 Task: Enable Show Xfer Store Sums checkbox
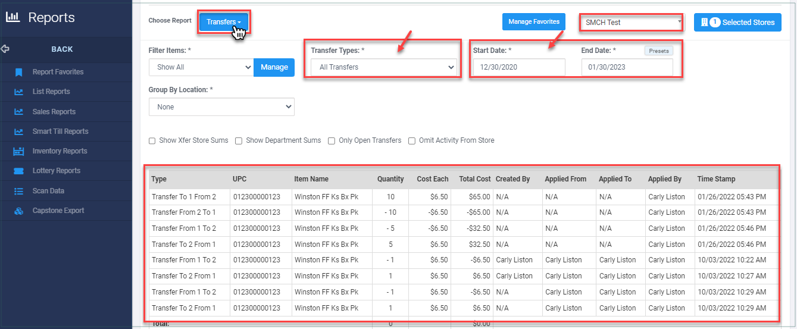pyautogui.click(x=152, y=141)
